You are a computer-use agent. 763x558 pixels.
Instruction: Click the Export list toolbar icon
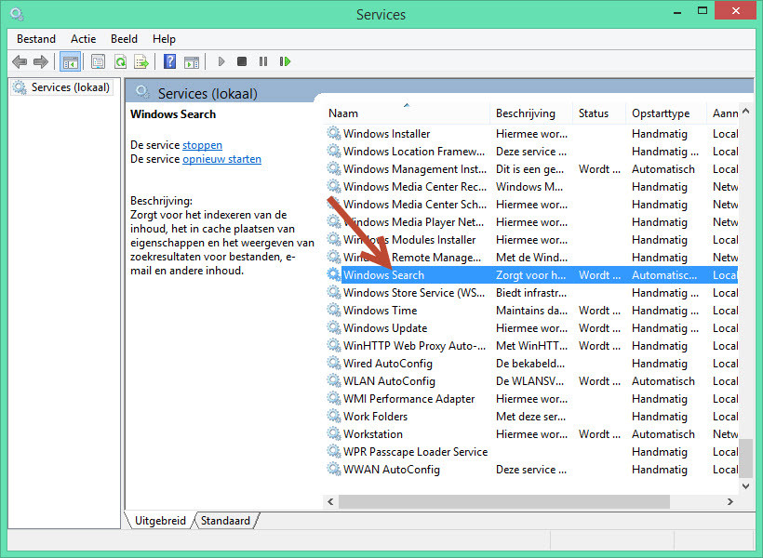click(x=141, y=61)
